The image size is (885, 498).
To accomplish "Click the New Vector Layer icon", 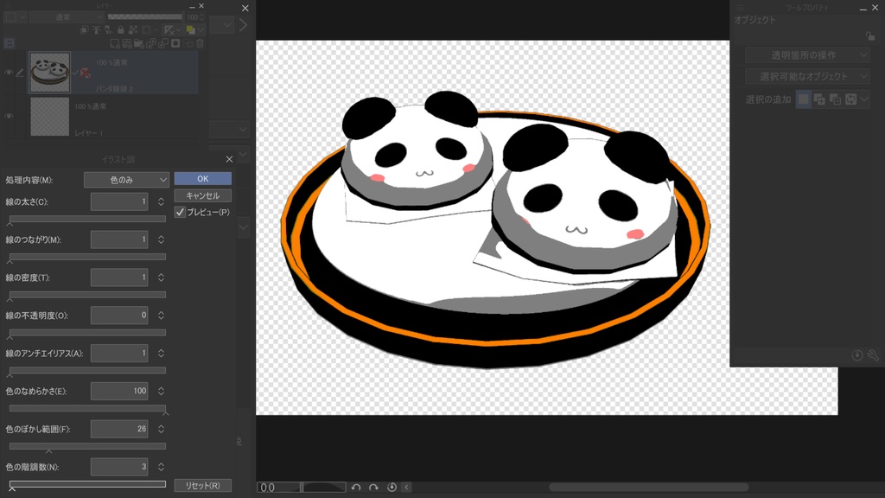I will [x=127, y=43].
